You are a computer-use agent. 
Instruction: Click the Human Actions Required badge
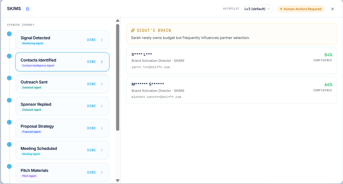pos(301,9)
